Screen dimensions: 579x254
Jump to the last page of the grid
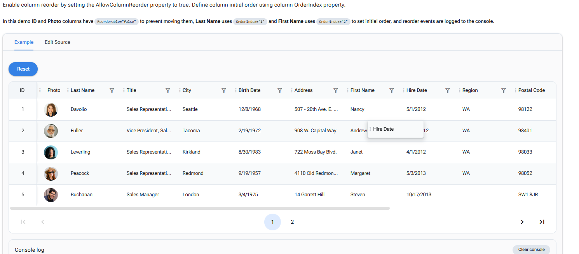(542, 222)
